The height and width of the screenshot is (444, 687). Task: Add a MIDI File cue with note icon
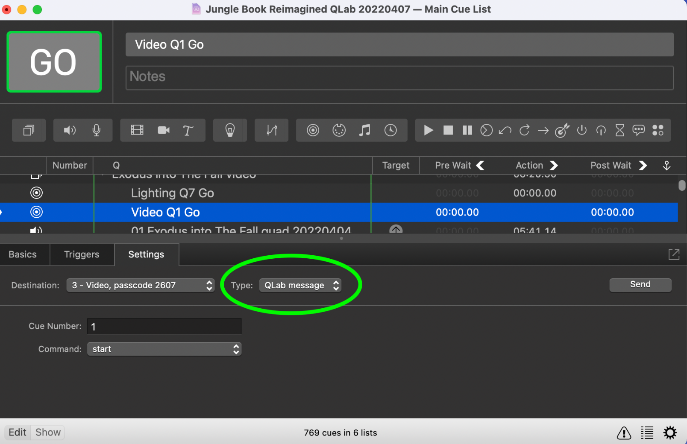pos(364,130)
